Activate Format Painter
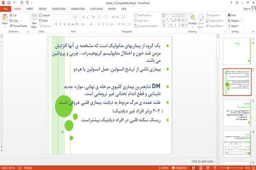 click(19, 26)
